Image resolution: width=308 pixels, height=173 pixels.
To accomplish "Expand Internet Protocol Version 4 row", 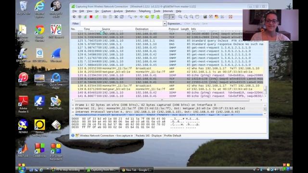I will tap(73, 112).
